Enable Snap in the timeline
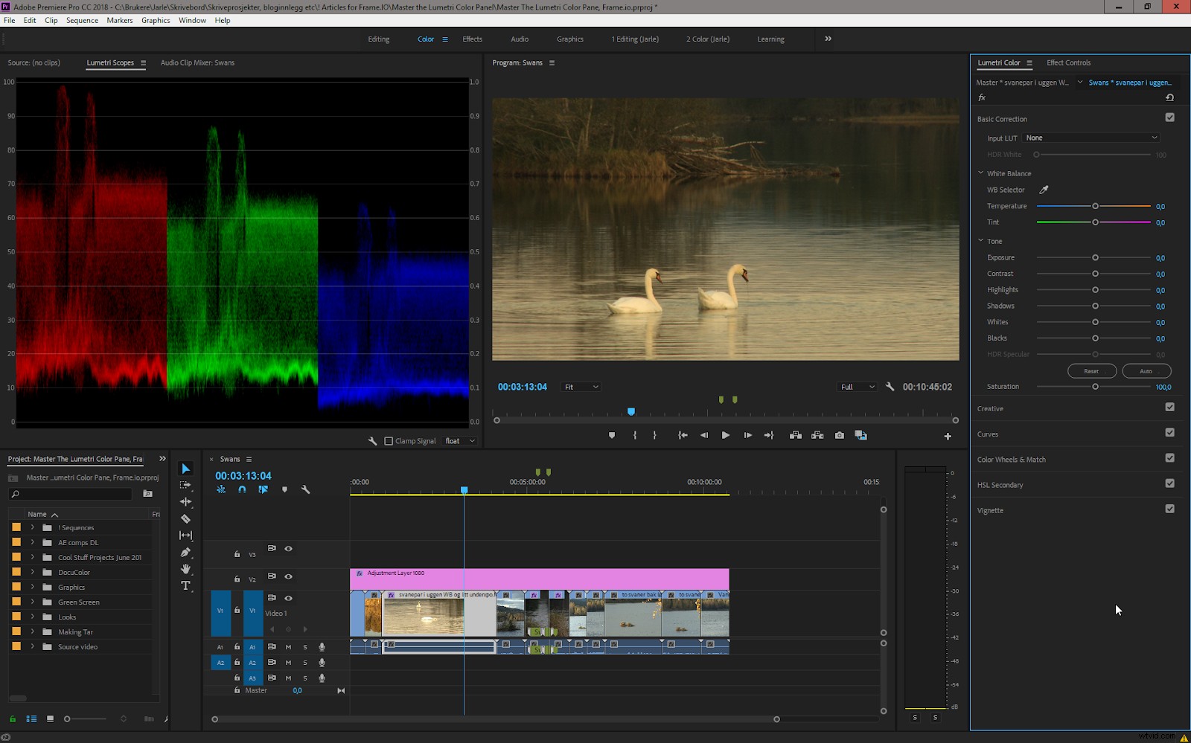The height and width of the screenshot is (743, 1191). tap(243, 489)
